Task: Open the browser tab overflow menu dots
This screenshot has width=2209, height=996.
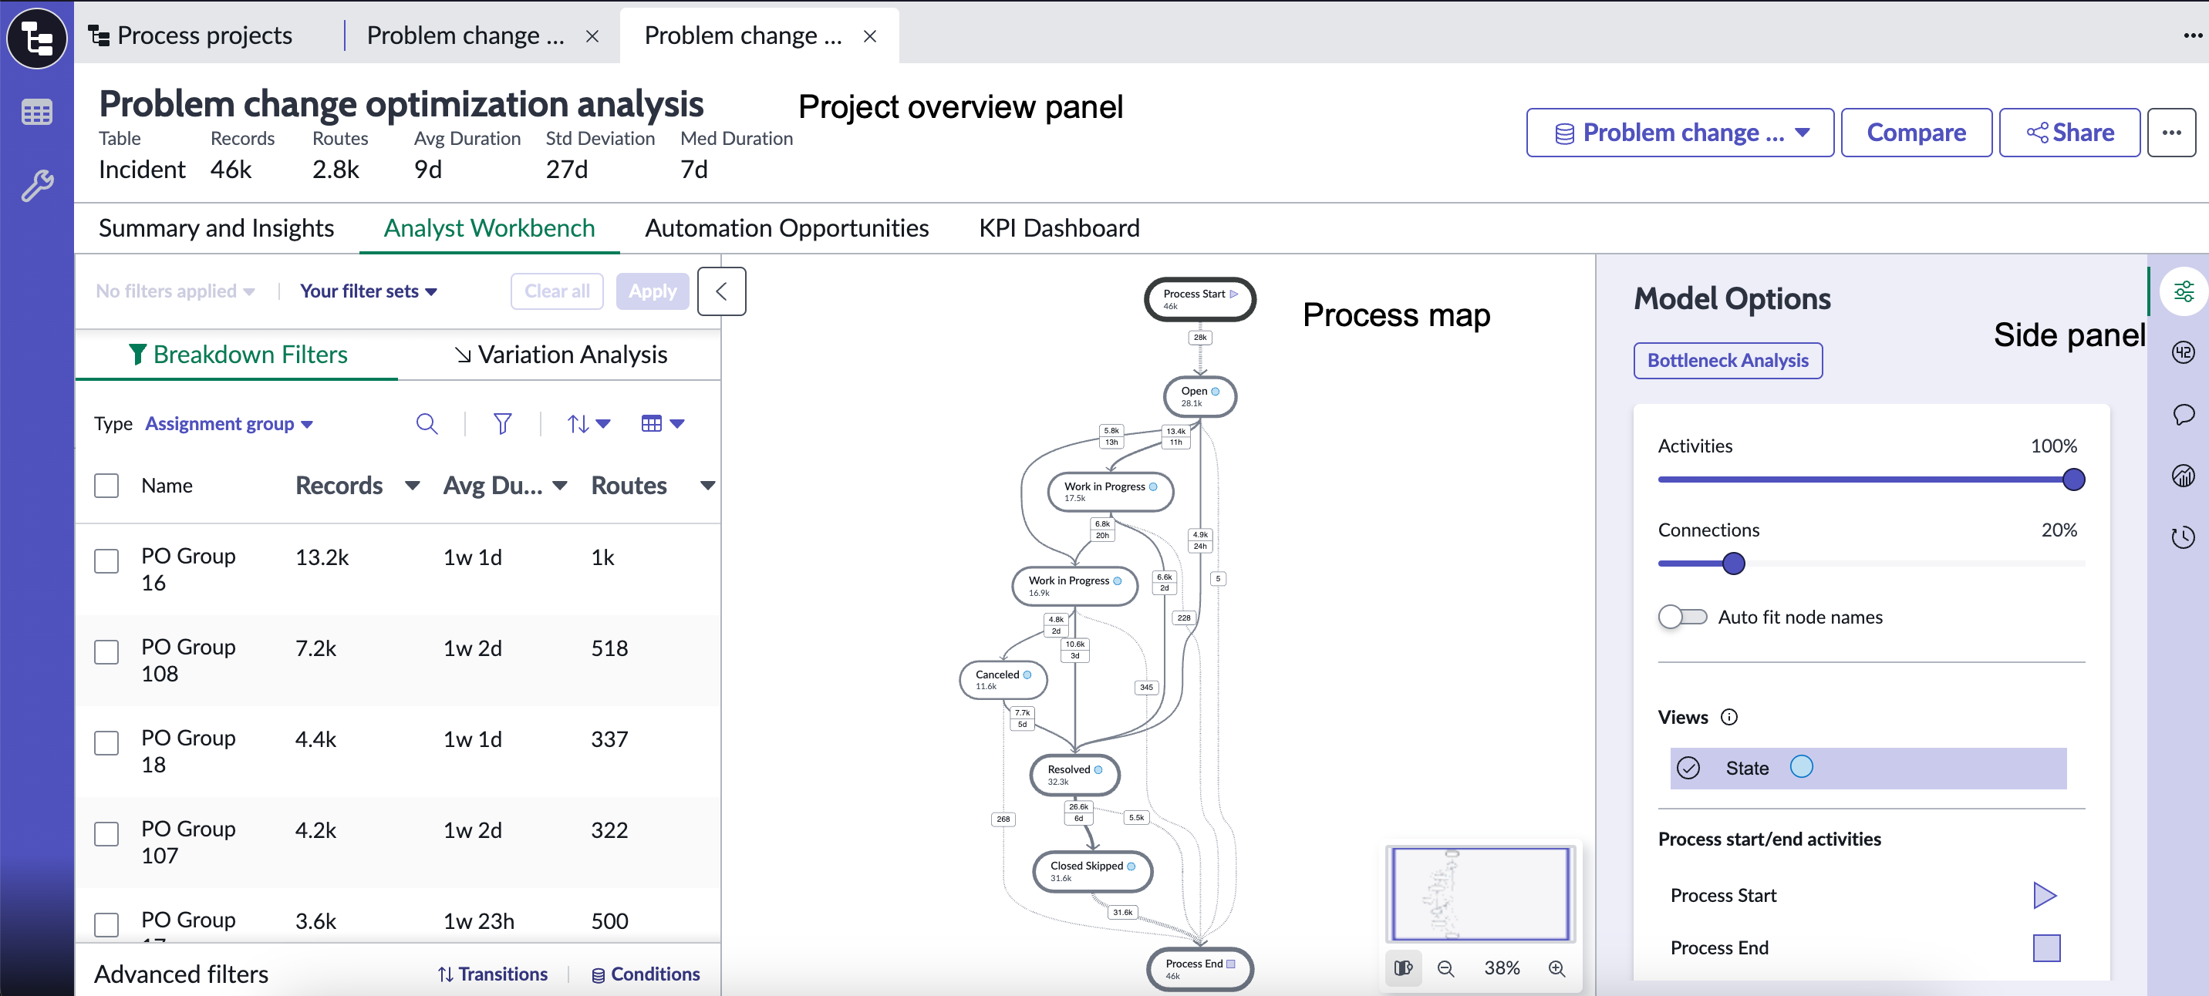Action: point(2193,36)
